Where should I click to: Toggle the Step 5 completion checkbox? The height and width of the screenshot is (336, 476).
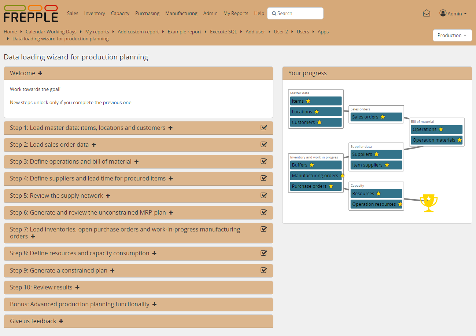(x=263, y=196)
